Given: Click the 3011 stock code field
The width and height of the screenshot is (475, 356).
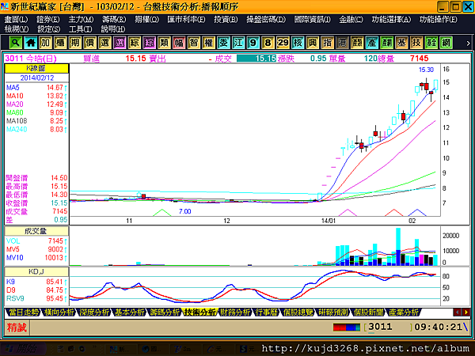Looking at the screenshot, I should (389, 327).
